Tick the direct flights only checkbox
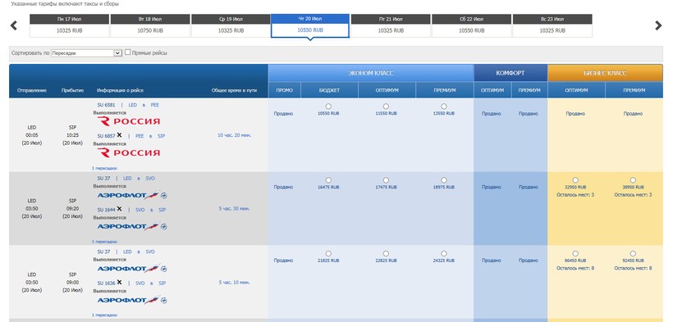The width and height of the screenshot is (673, 322). click(x=128, y=52)
